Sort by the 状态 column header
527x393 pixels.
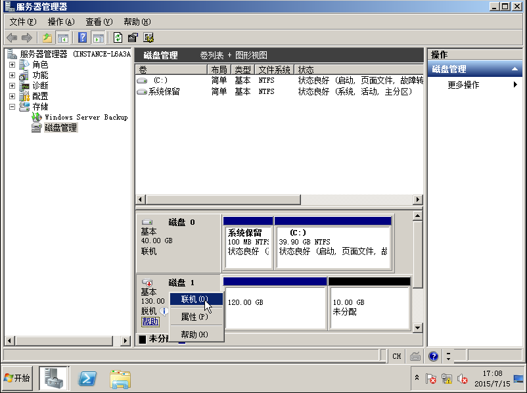[x=359, y=70]
